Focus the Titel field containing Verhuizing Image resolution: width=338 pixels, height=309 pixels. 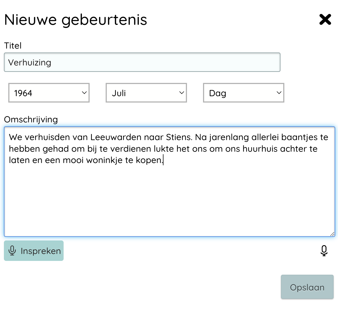coord(142,62)
